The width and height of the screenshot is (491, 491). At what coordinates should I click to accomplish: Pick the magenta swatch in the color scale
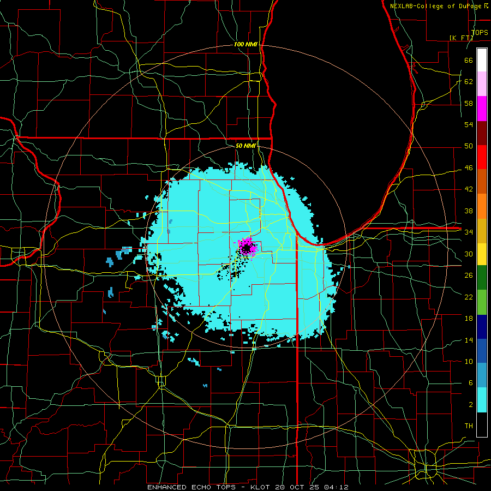482,109
